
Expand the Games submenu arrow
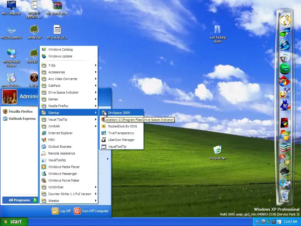point(96,99)
